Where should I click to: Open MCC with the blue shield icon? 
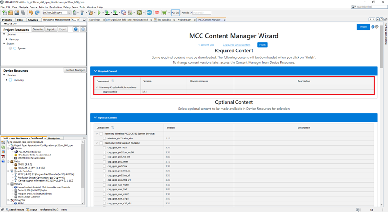(x=149, y=13)
